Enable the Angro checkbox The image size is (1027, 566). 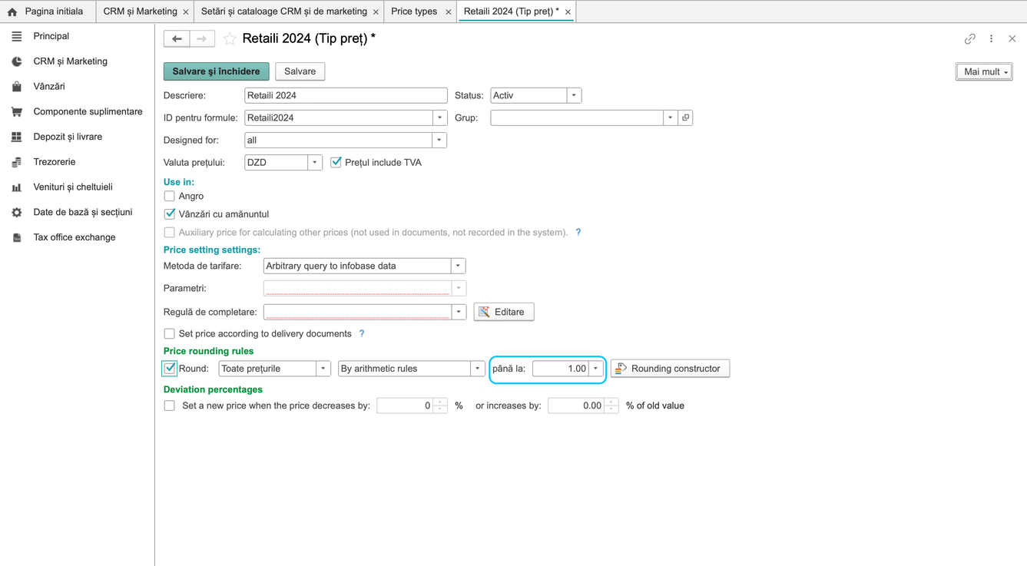pos(170,196)
